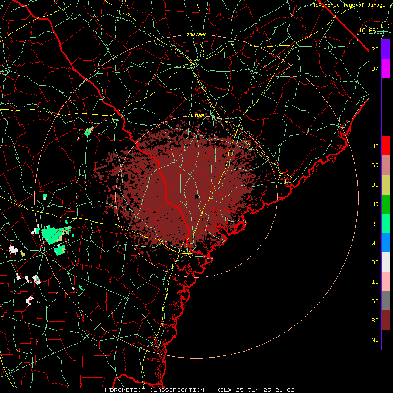Image resolution: width=393 pixels, height=393 pixels.
Task: Click the HYDROMETEOR CLASSIFICATION title text
Action: click(153, 390)
